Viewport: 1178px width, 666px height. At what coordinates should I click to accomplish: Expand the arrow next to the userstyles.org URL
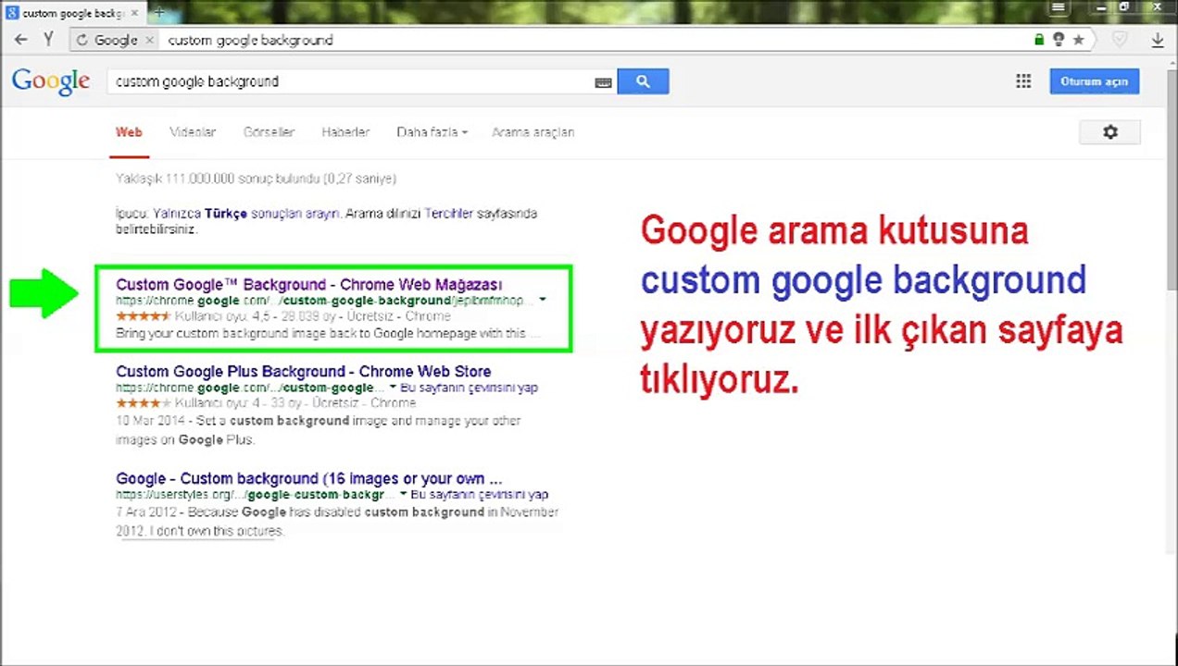coord(403,495)
